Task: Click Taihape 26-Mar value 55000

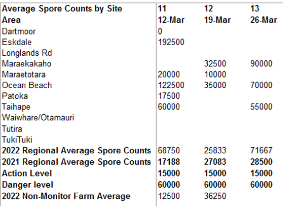Action: coord(261,107)
